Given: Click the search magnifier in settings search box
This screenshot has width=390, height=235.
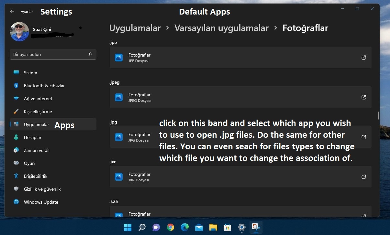Looking at the screenshot, I should (x=90, y=54).
